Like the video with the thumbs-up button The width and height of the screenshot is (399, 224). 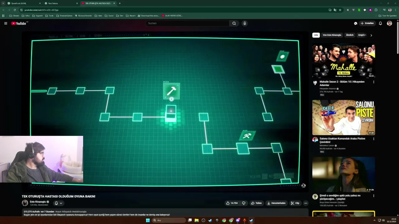(232, 203)
